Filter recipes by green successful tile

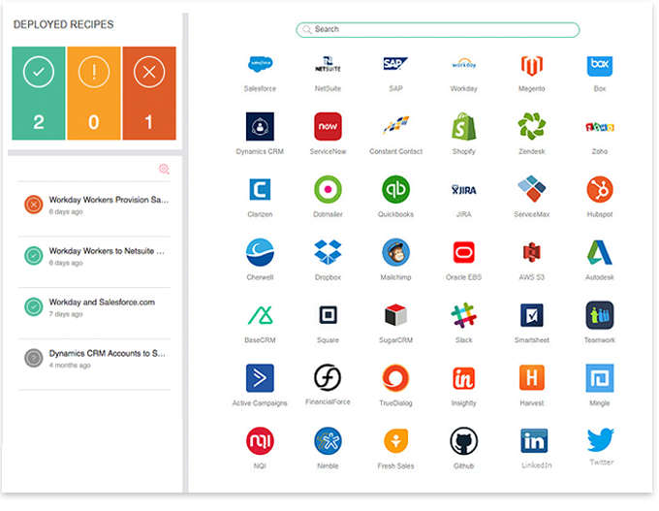coord(38,93)
